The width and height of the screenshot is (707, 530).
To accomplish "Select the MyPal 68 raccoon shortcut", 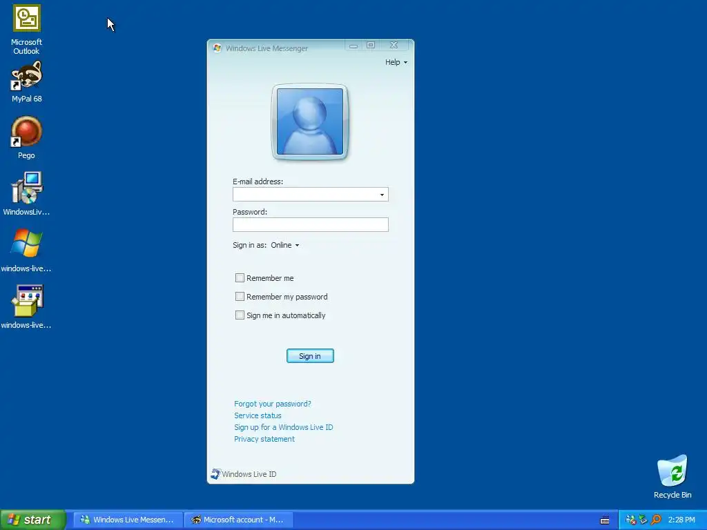I will [x=27, y=82].
